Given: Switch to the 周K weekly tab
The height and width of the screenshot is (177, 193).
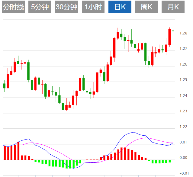Looking at the screenshot, I should coord(146,7).
